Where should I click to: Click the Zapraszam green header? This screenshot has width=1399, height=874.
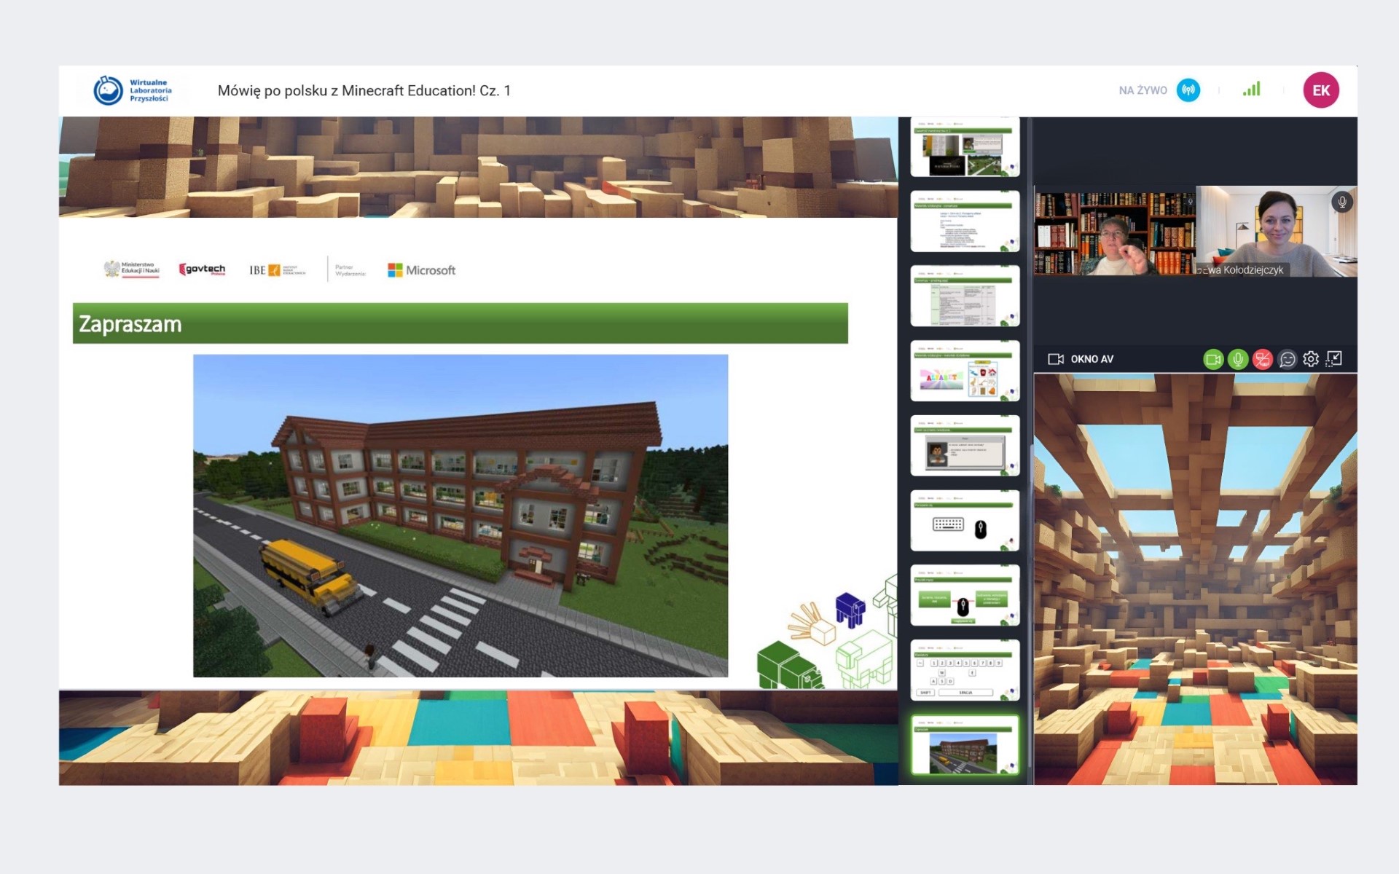[x=460, y=323]
